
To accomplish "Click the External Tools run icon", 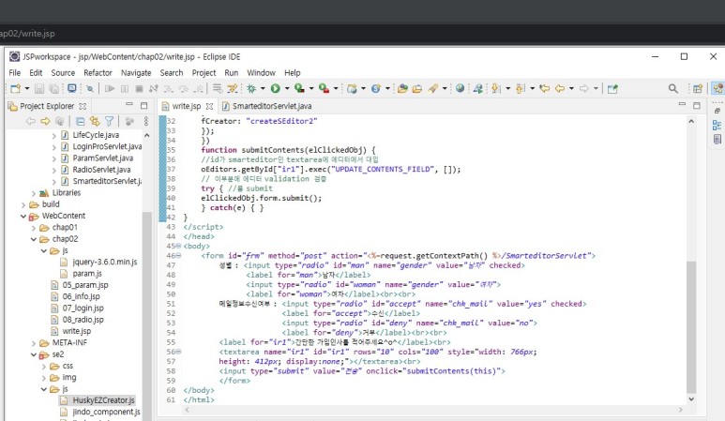I will [324, 89].
